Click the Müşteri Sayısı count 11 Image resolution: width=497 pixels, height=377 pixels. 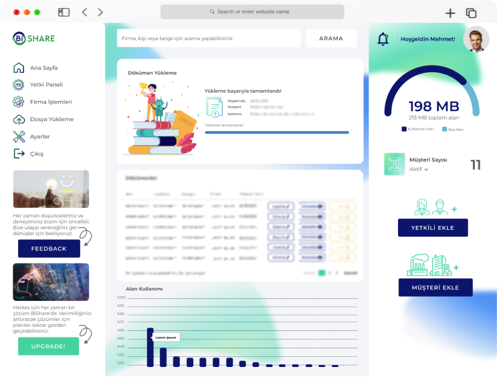click(x=475, y=164)
